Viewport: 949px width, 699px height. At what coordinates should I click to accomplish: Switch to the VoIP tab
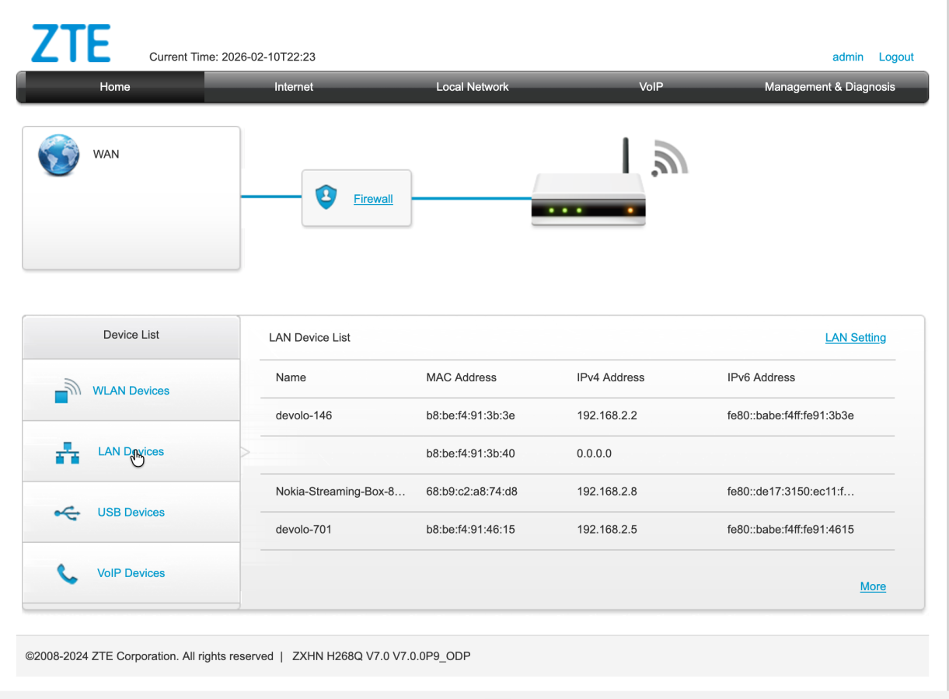click(x=651, y=87)
